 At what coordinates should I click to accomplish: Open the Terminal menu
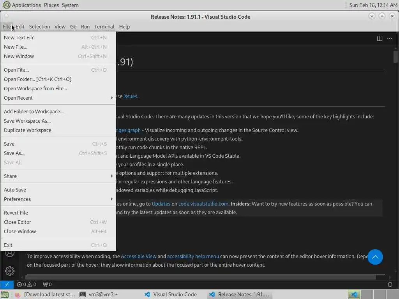[x=104, y=27]
